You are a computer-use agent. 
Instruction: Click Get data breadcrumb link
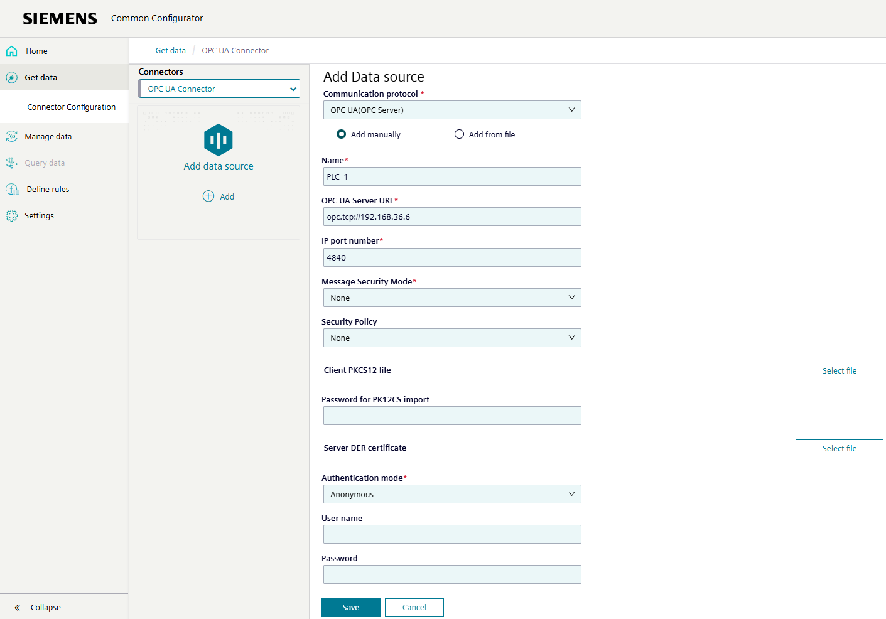point(171,51)
